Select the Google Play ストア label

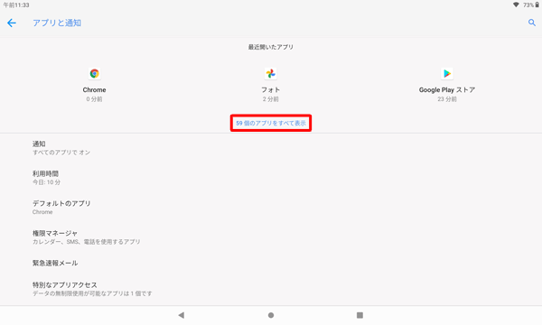[x=447, y=89]
